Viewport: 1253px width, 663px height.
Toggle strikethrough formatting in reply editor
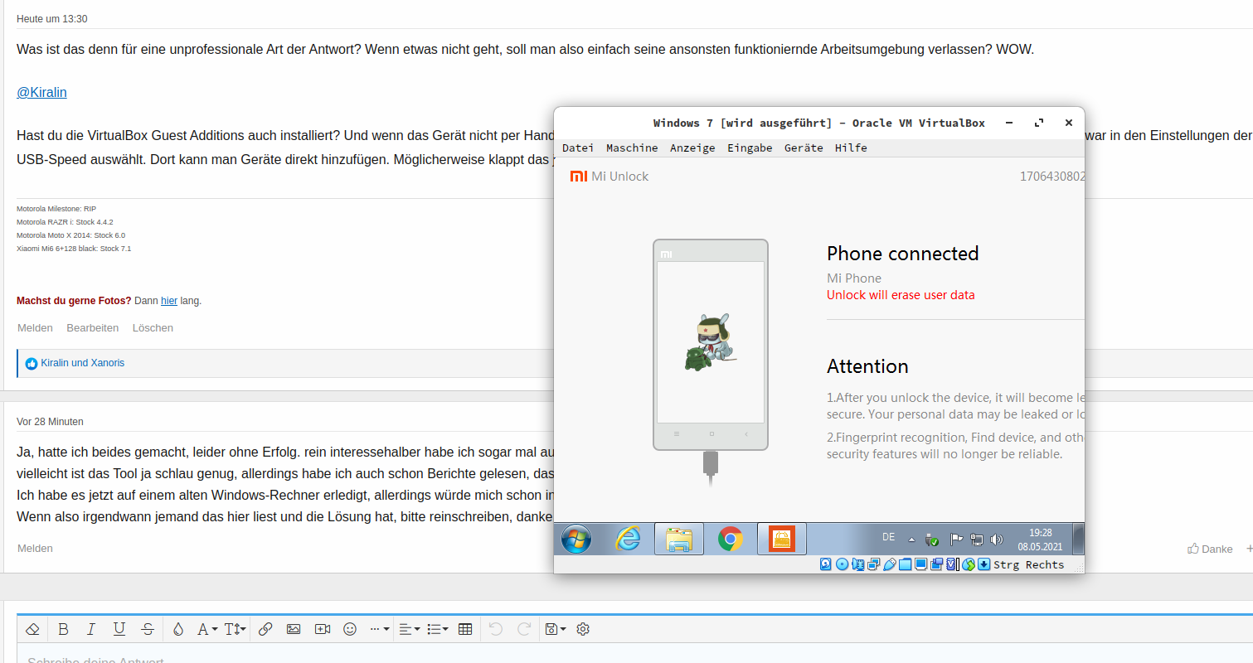tap(148, 629)
